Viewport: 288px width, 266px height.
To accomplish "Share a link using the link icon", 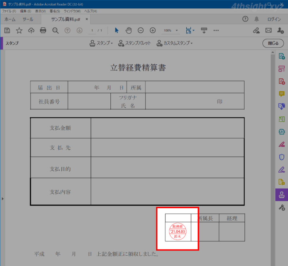I will point(256,30).
